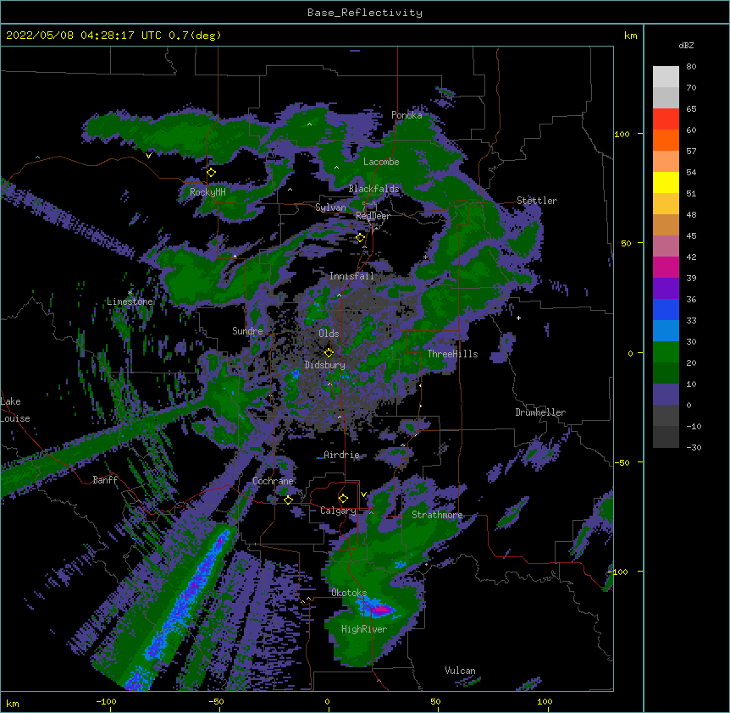Click the Limestone label
730x713 pixels.
click(x=130, y=301)
